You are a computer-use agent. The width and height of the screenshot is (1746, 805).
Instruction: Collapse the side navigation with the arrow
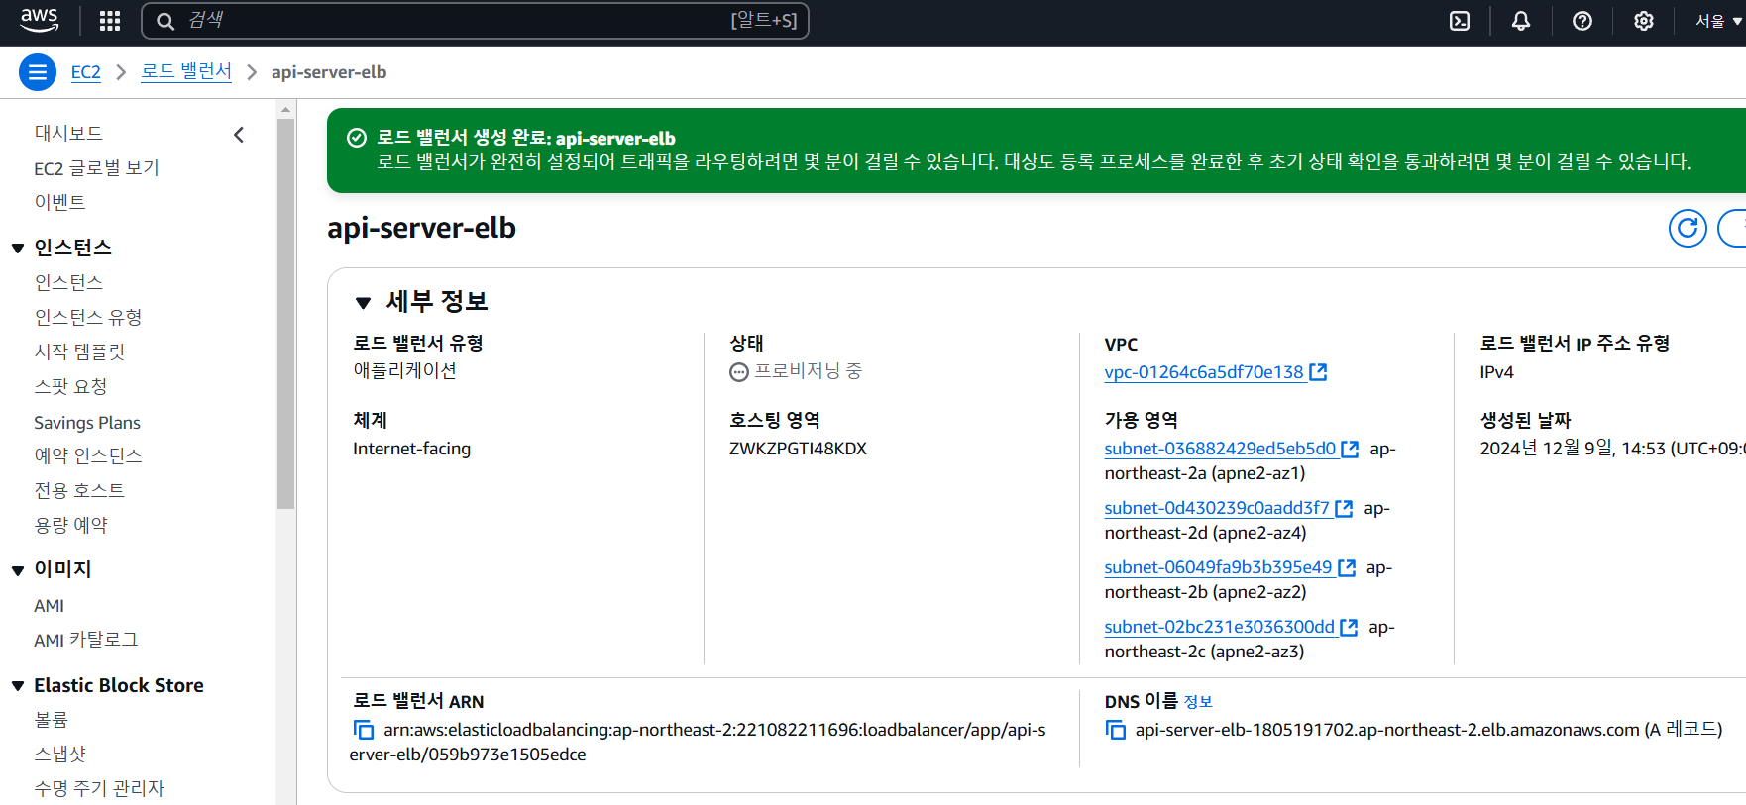point(239,135)
